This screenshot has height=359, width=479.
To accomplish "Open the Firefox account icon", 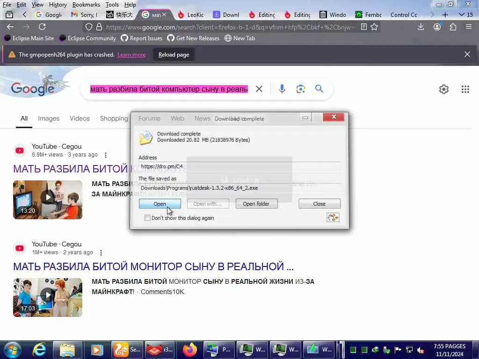I will [x=437, y=27].
